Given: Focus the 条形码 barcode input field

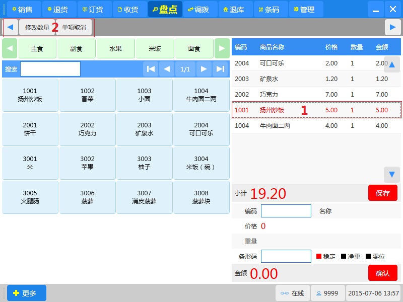Looking at the screenshot, I should point(286,256).
